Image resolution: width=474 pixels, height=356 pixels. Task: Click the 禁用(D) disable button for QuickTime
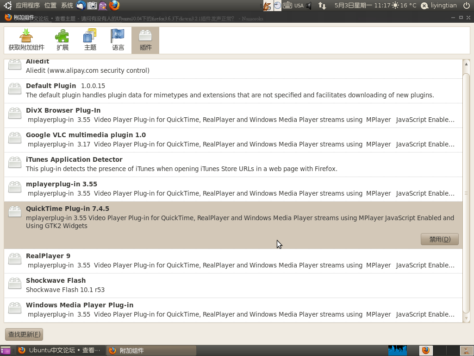pos(440,239)
